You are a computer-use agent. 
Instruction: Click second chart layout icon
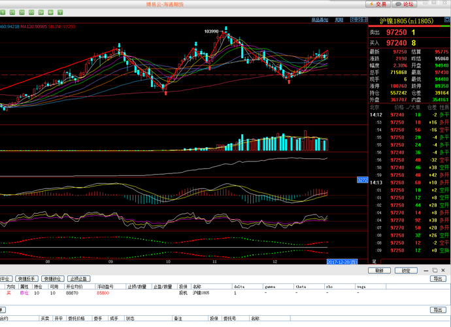click(359, 20)
